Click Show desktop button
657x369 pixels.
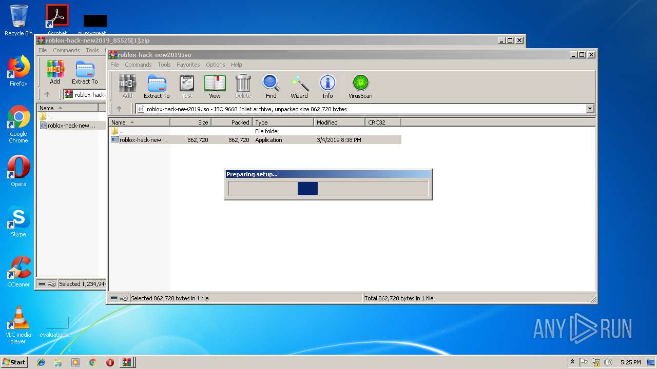tap(651, 362)
